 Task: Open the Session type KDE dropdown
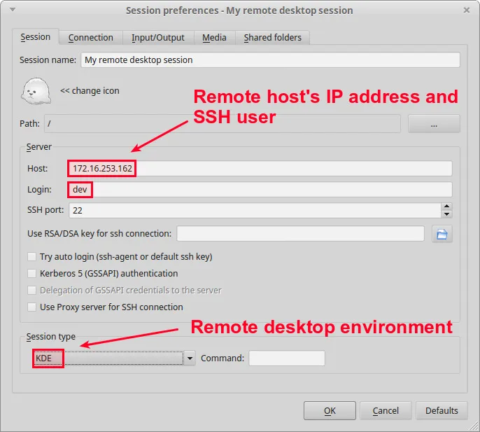(113, 358)
